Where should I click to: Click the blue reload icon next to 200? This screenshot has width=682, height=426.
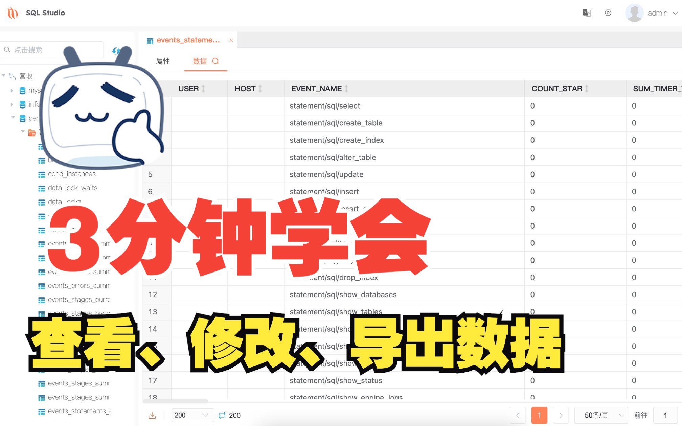pos(222,415)
